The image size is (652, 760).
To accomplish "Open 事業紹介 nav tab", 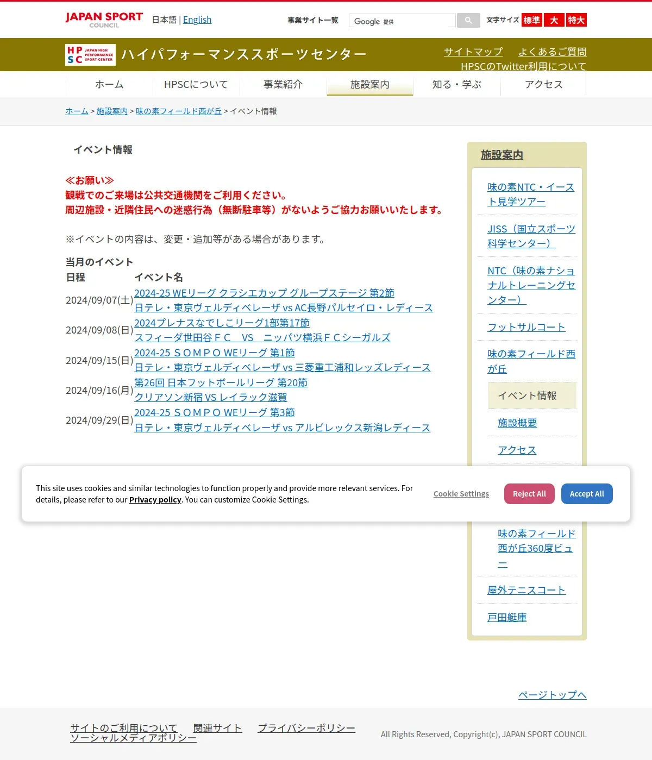I will (283, 84).
